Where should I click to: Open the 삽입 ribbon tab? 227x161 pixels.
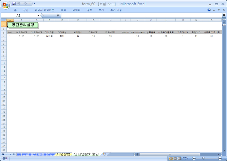point(26,10)
